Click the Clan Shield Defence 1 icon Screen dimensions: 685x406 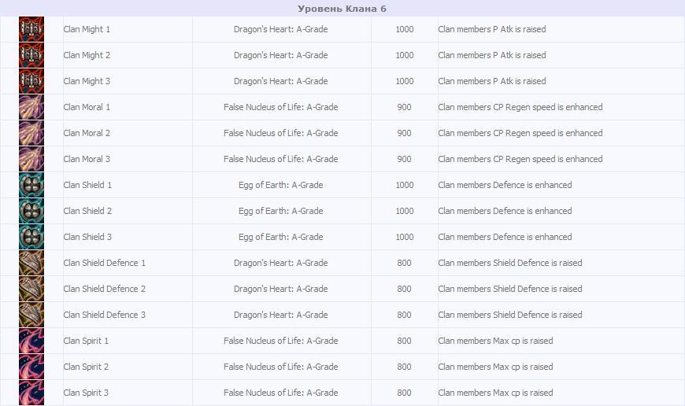[x=31, y=263]
